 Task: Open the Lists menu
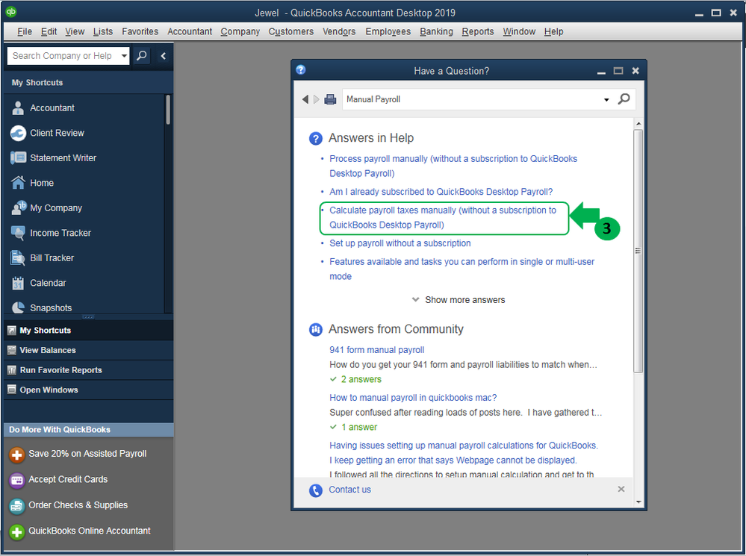coord(103,31)
